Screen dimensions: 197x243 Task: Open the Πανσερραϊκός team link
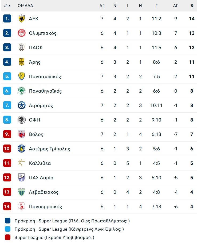pos(45,207)
